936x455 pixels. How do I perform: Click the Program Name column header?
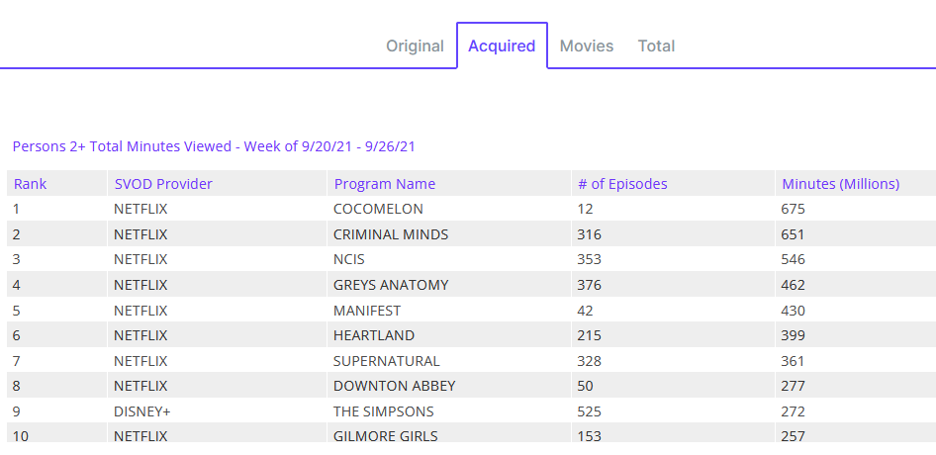385,184
